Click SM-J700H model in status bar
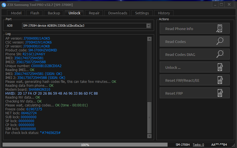 182,145
